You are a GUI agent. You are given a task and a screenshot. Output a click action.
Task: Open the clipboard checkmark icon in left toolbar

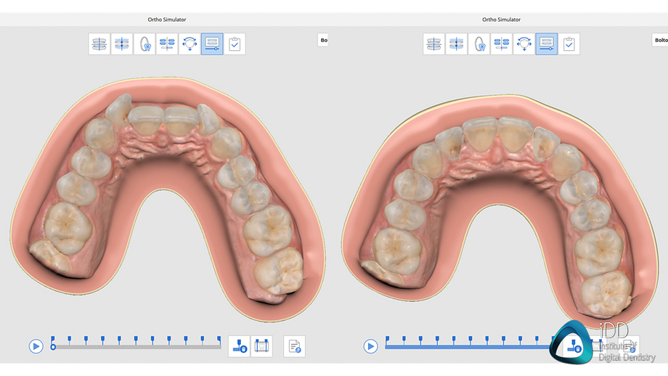point(235,44)
